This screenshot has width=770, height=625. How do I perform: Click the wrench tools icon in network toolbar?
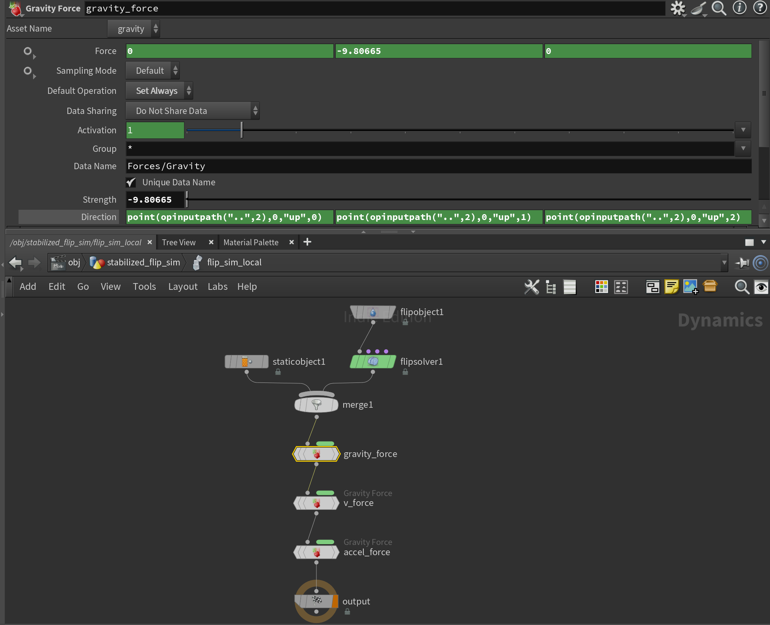tap(532, 287)
